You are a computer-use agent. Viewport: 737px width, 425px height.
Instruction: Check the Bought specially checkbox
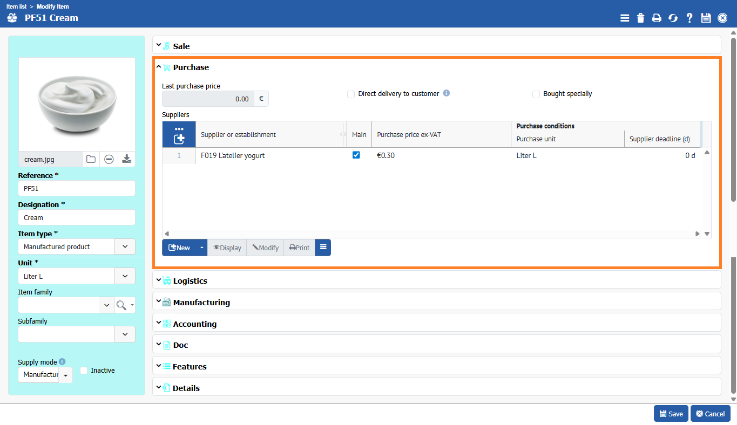(536, 94)
